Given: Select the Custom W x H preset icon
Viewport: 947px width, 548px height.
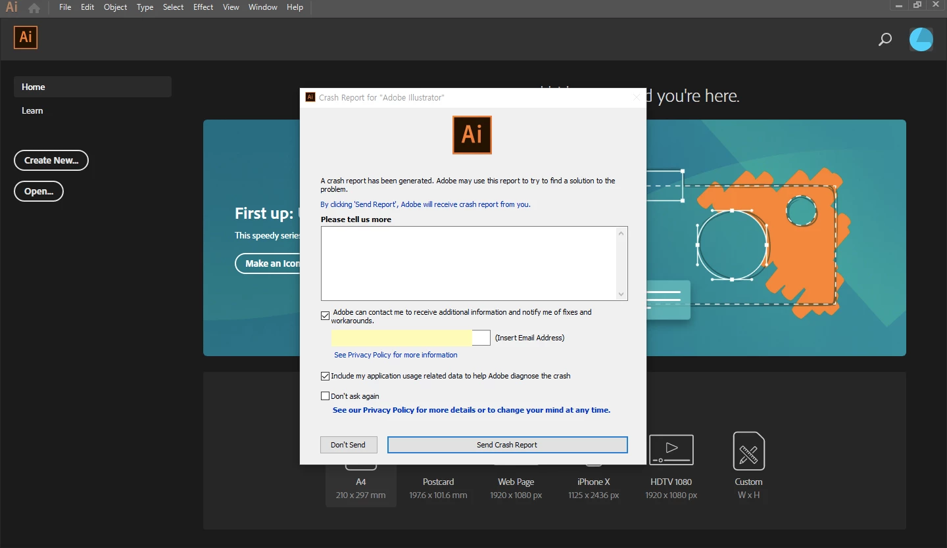Looking at the screenshot, I should tap(748, 451).
